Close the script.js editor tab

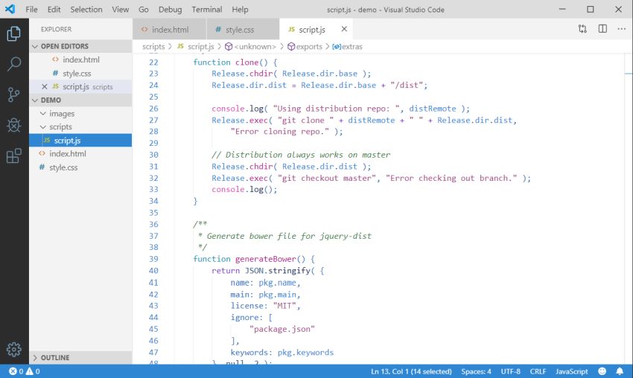343,29
